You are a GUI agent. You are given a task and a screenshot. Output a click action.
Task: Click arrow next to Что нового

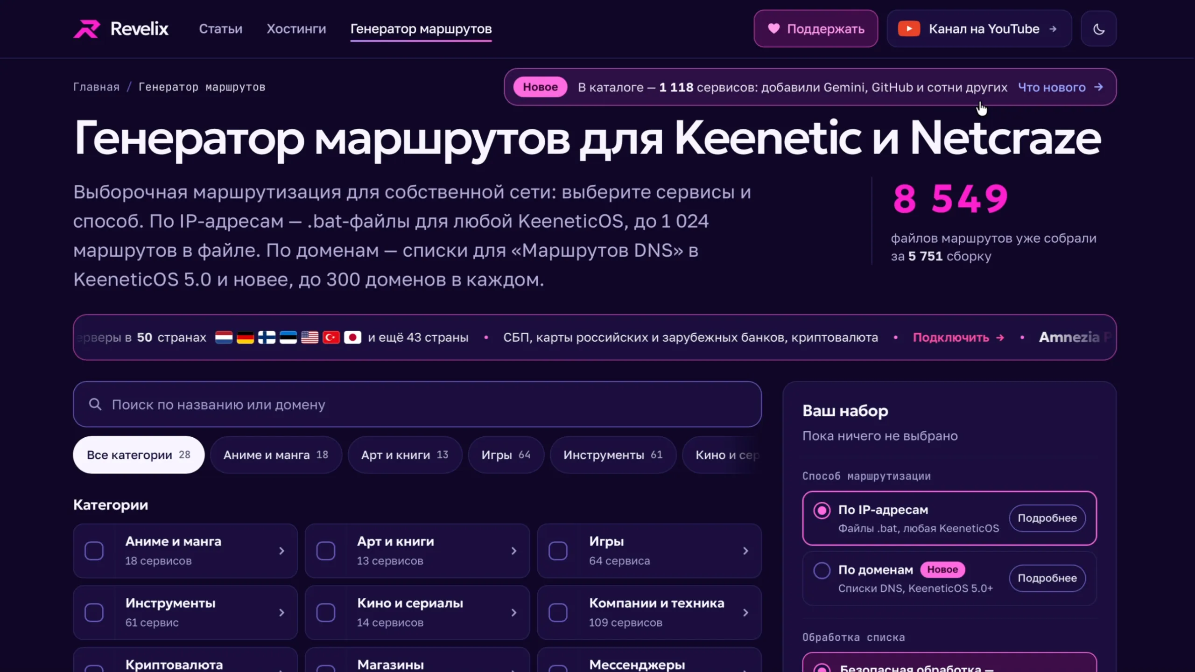[1098, 87]
